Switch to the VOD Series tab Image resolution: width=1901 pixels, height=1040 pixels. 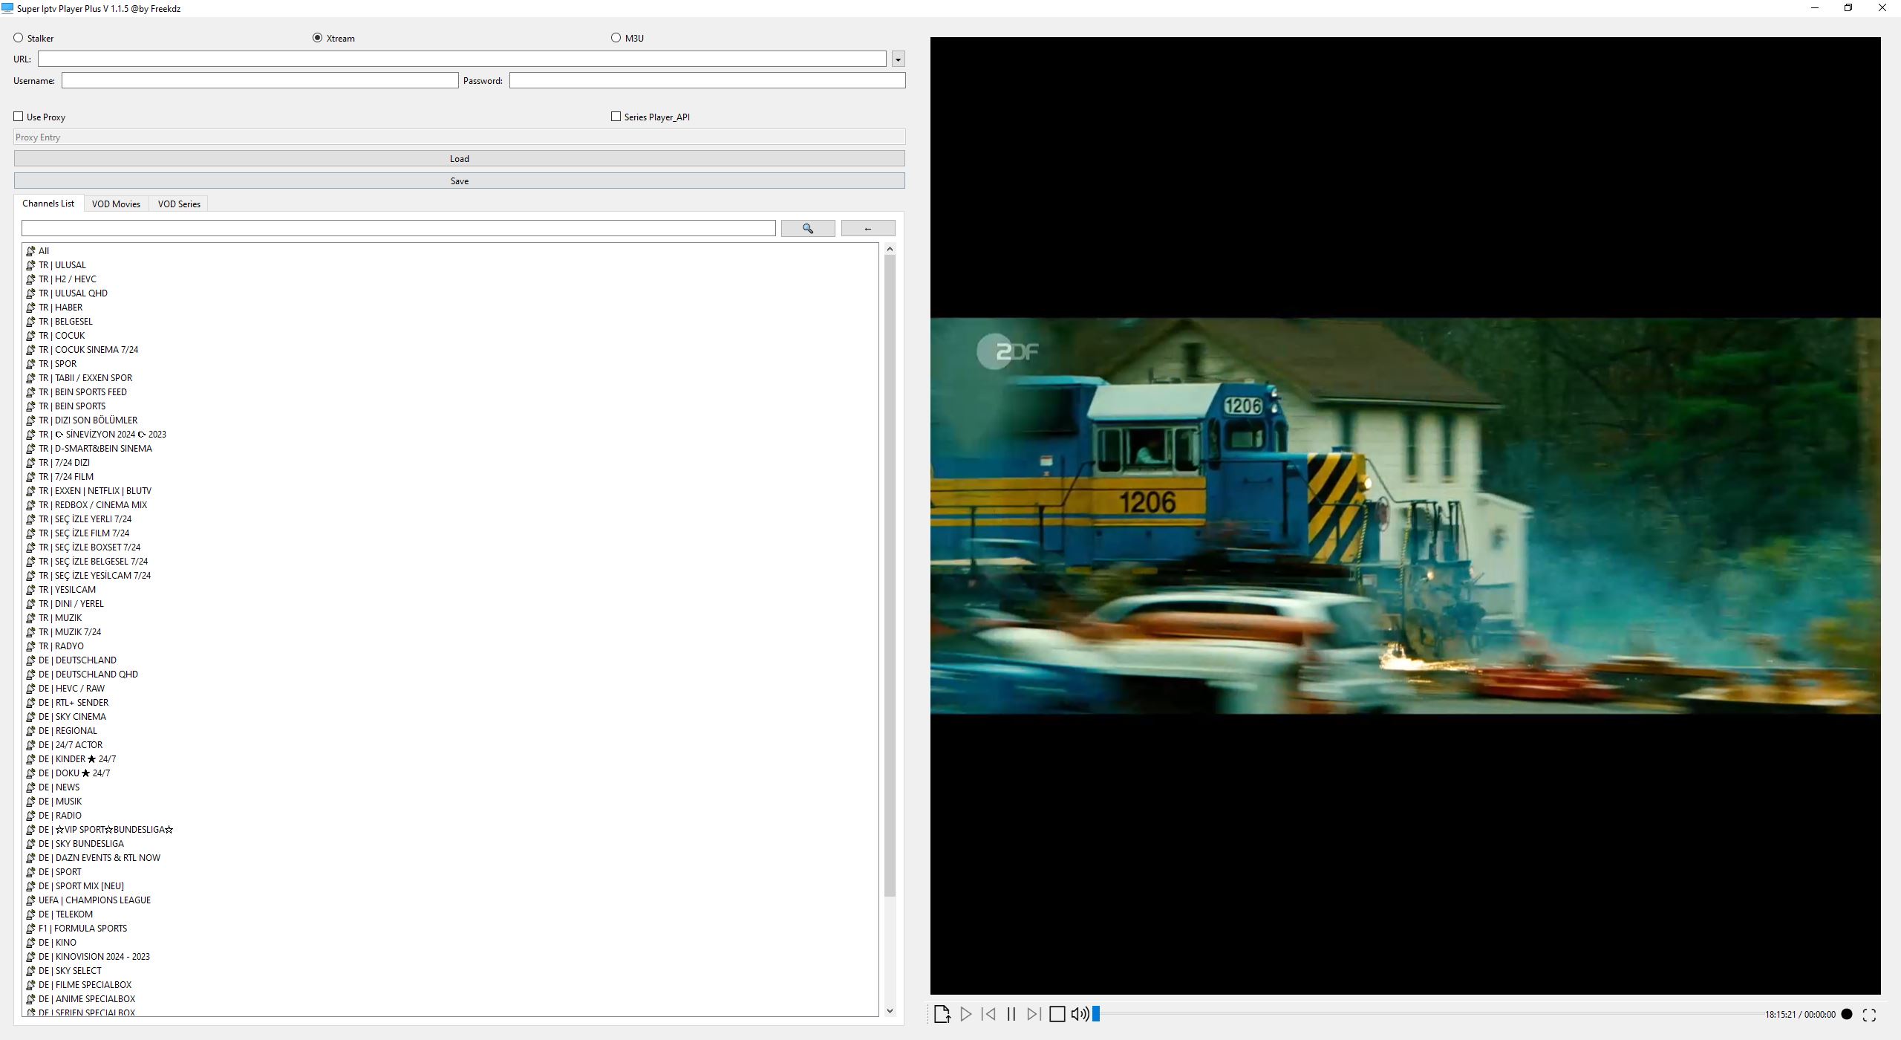(179, 204)
